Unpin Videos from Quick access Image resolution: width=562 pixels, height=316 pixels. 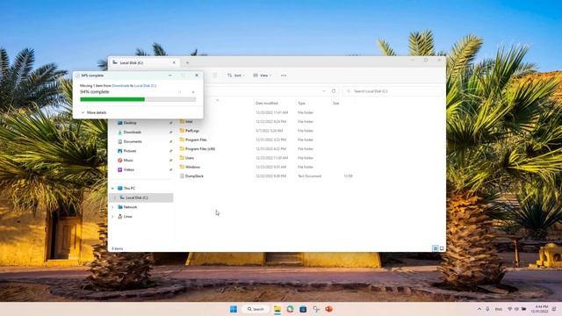click(171, 169)
